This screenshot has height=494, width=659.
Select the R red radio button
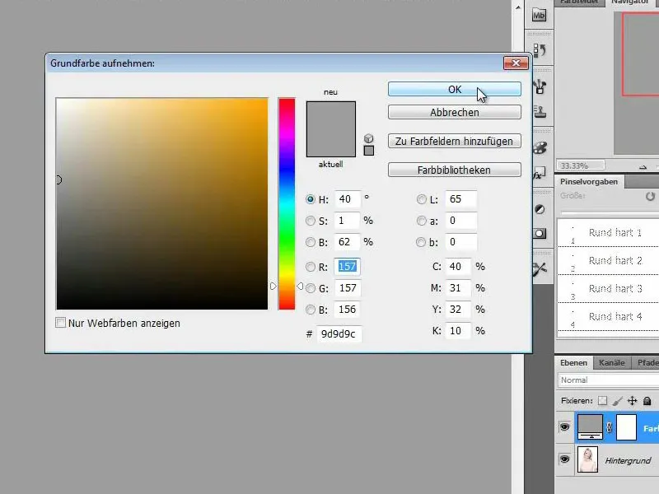[x=311, y=267]
